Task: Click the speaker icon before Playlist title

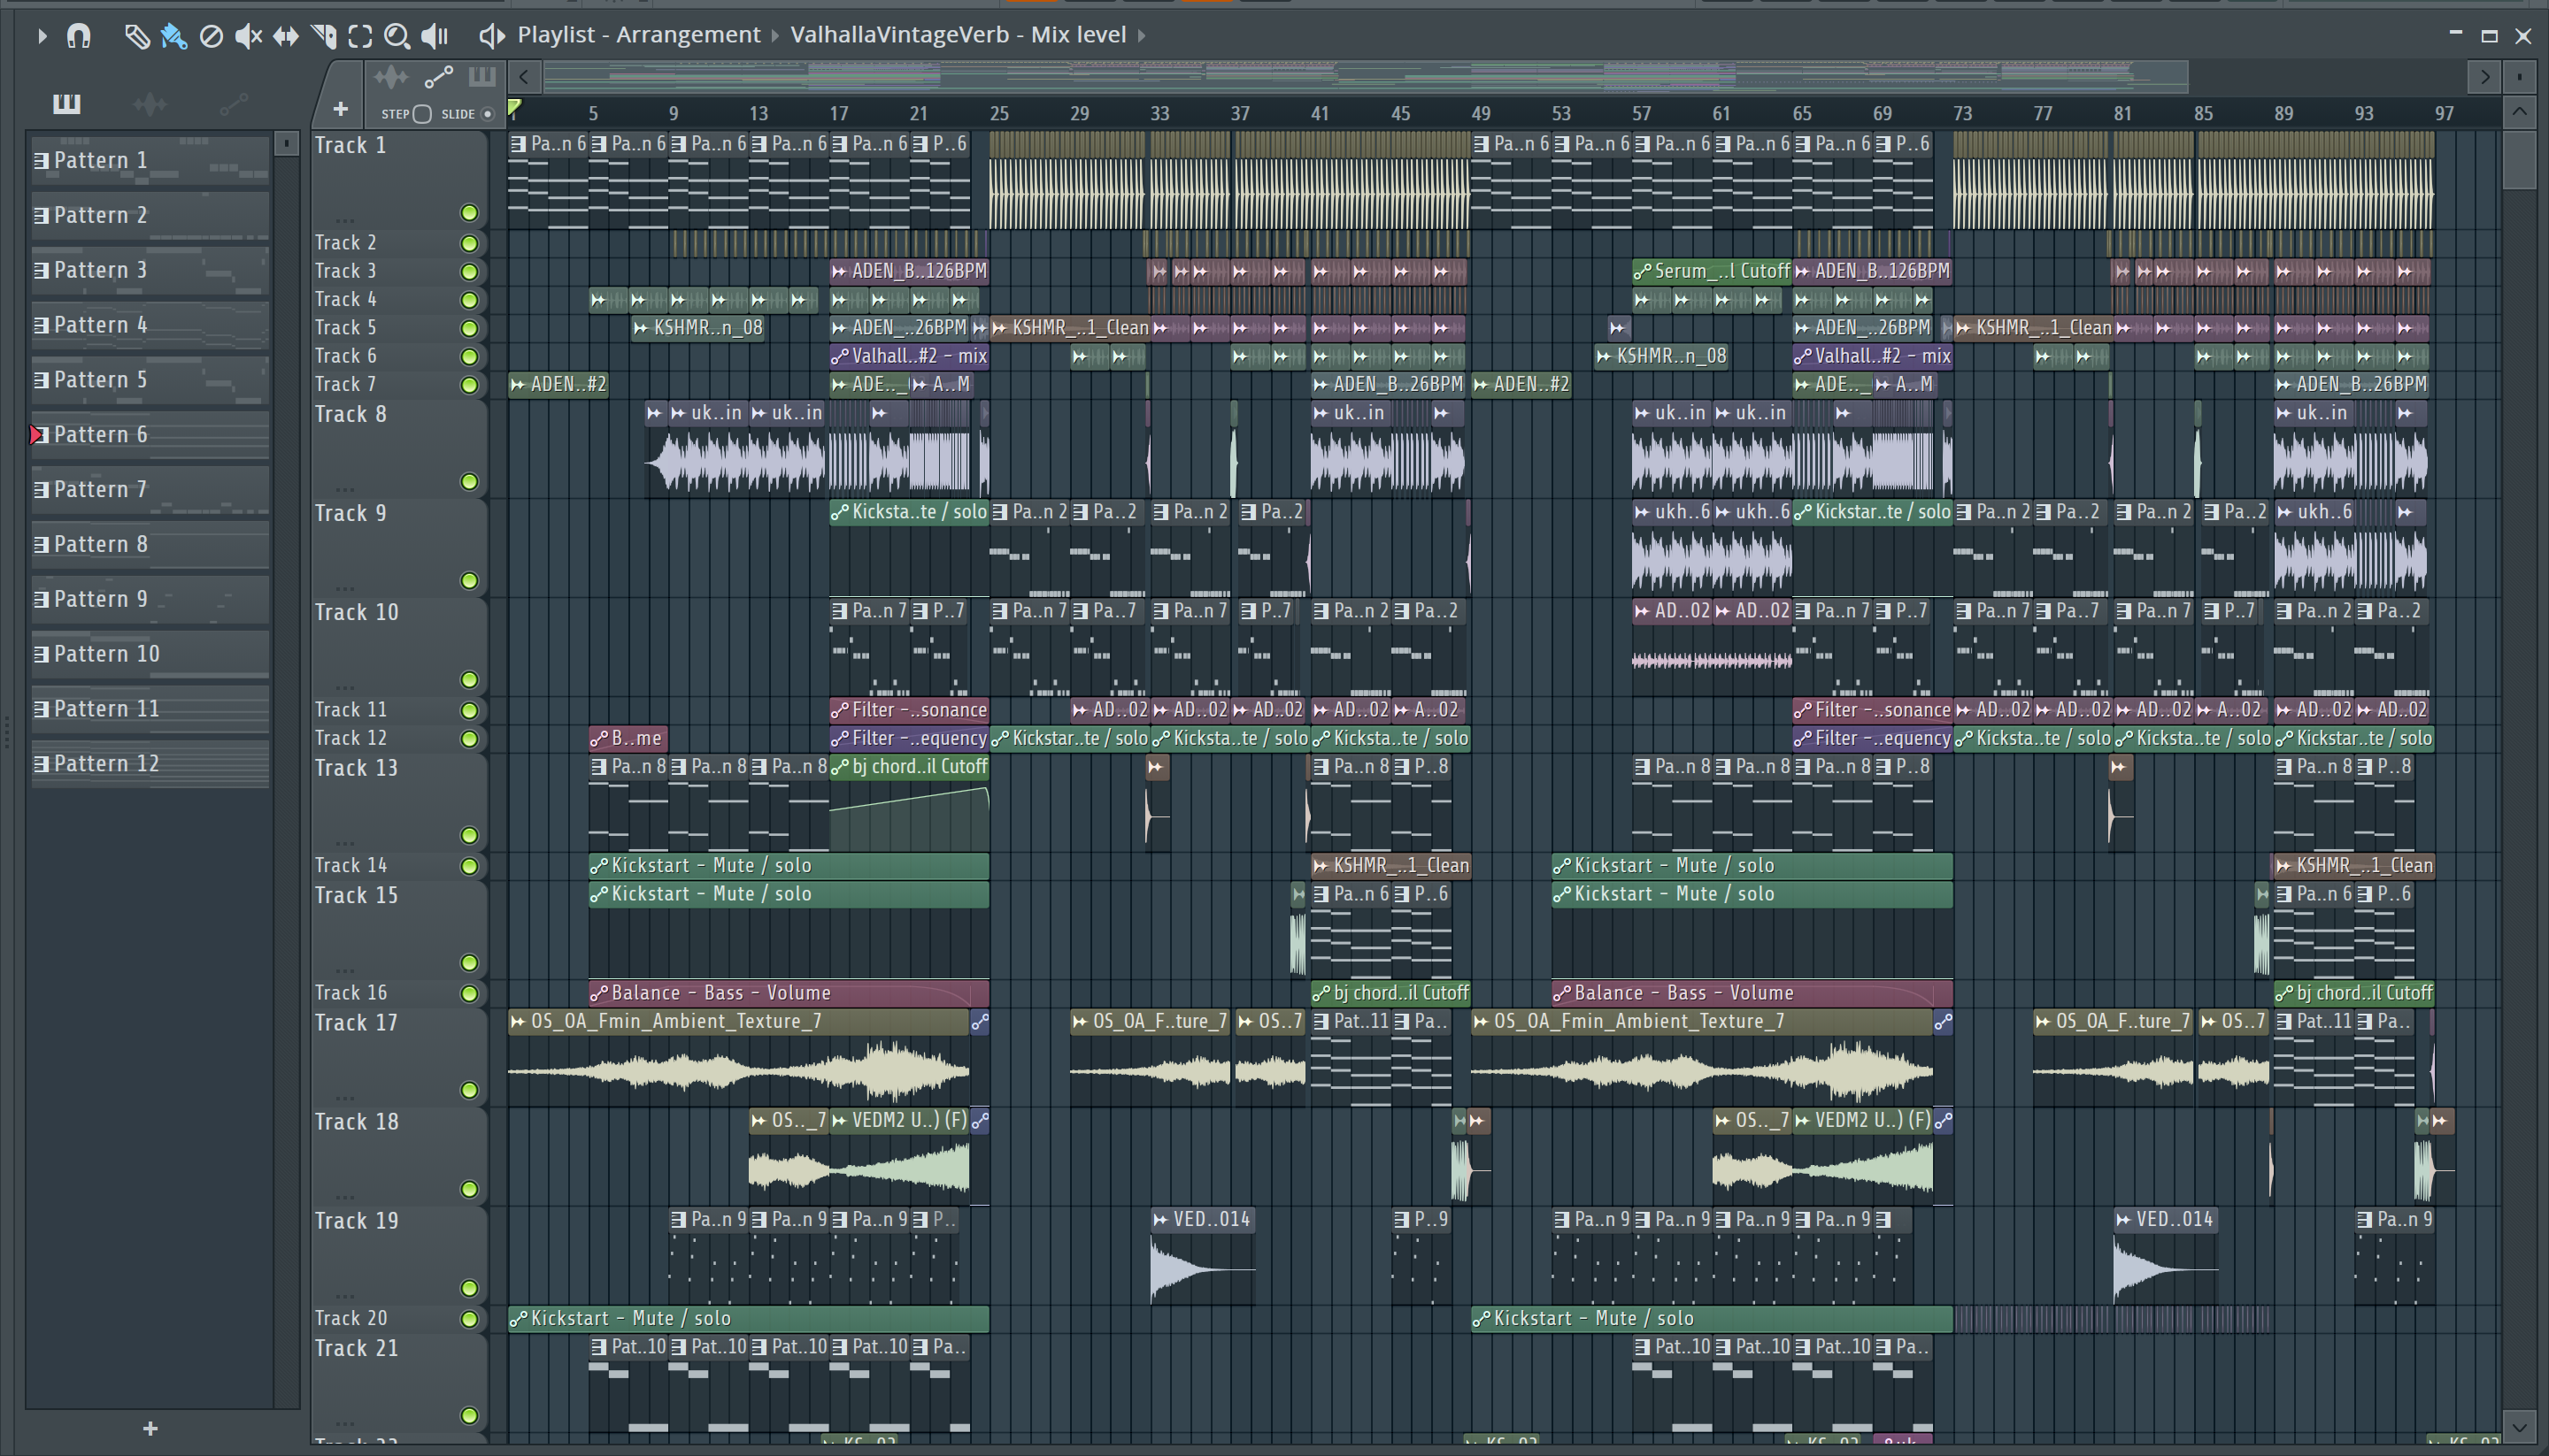Action: click(x=490, y=36)
